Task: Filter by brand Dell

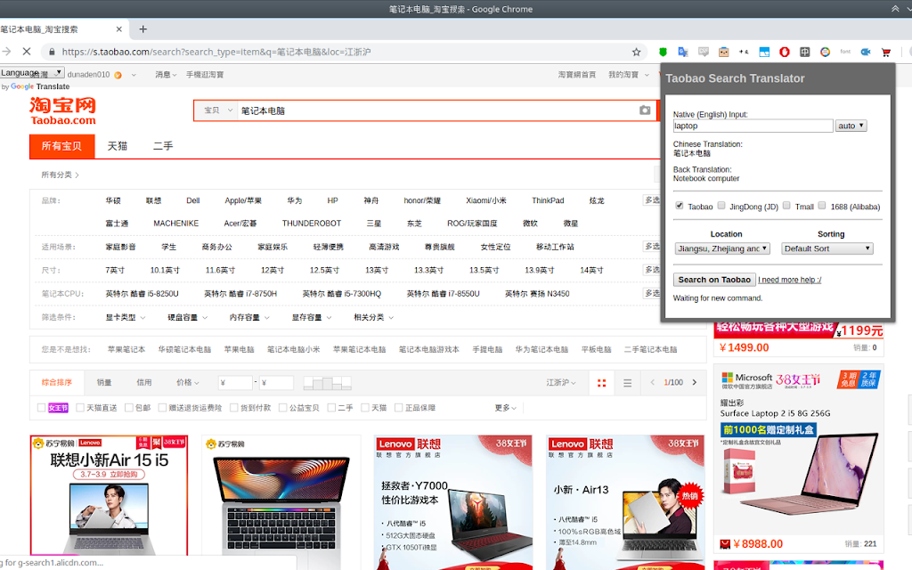Action: tap(193, 200)
